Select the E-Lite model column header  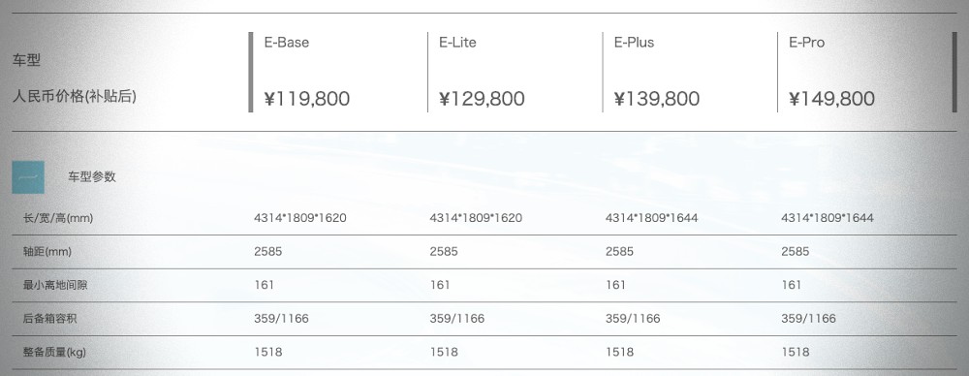pyautogui.click(x=458, y=43)
